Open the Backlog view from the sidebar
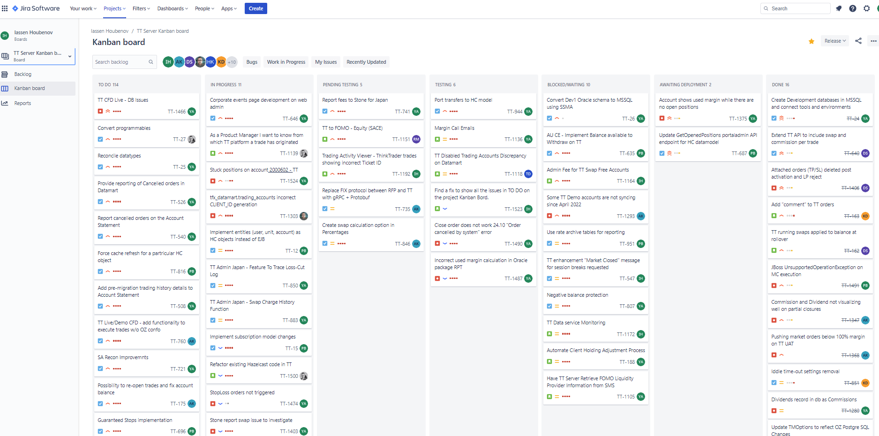The height and width of the screenshot is (436, 879). tap(22, 74)
